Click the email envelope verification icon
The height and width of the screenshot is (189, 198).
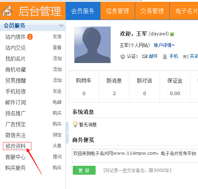click(x=145, y=56)
